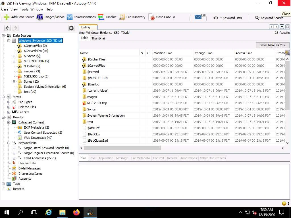Viewport: 291px width, 218px height.
Task: Click the E-Mail Messages envelope icon
Action: [x=14, y=168]
